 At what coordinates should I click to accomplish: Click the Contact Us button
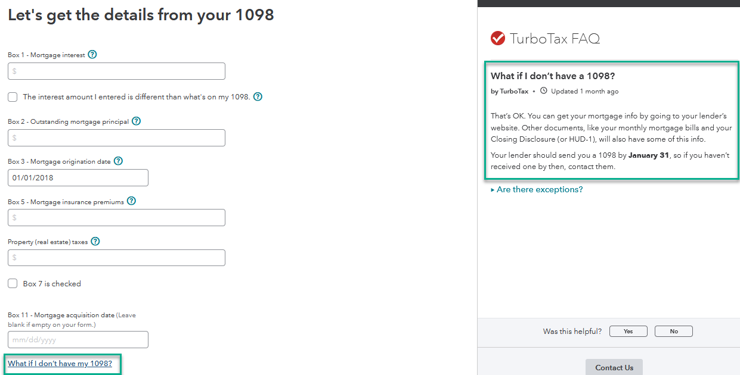(614, 367)
